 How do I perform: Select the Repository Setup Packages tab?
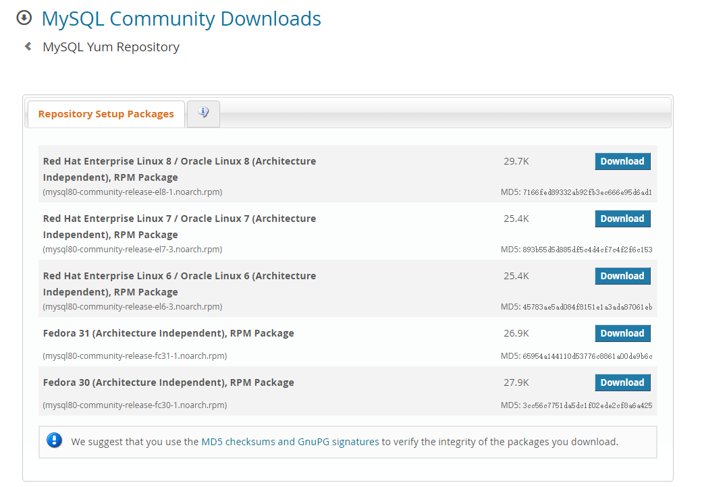click(x=106, y=114)
